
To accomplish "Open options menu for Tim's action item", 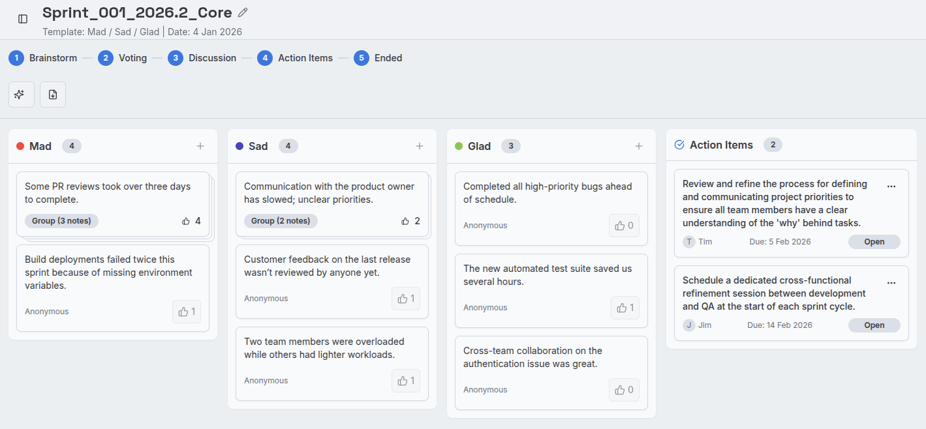I will (x=891, y=186).
